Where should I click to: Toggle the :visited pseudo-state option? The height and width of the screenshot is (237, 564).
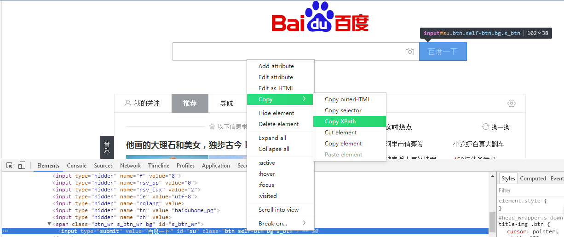(x=281, y=196)
